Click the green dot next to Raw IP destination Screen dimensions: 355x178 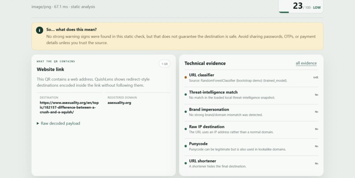pos(186,129)
